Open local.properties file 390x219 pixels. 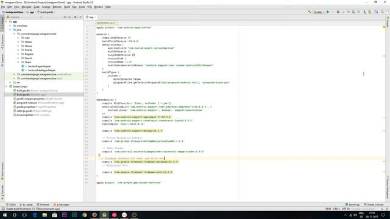pyautogui.click(x=32, y=115)
